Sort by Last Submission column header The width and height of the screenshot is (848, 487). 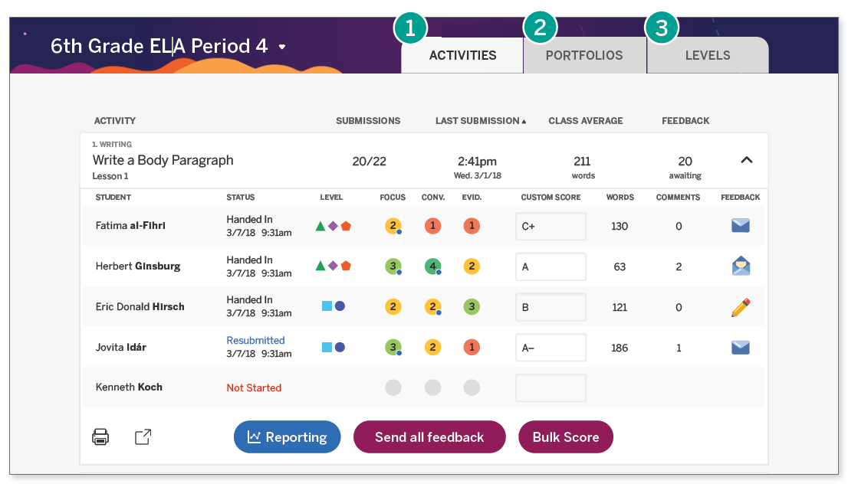click(480, 121)
